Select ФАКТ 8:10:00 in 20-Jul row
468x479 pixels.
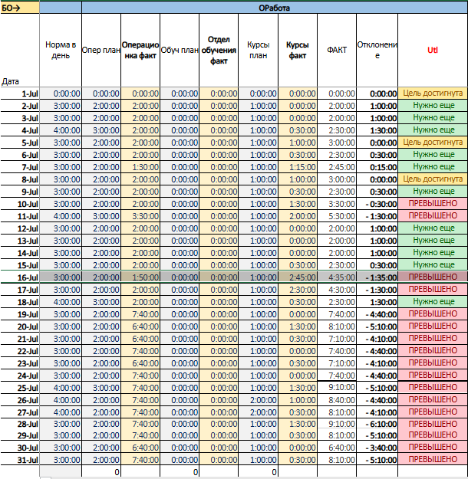[337, 326]
